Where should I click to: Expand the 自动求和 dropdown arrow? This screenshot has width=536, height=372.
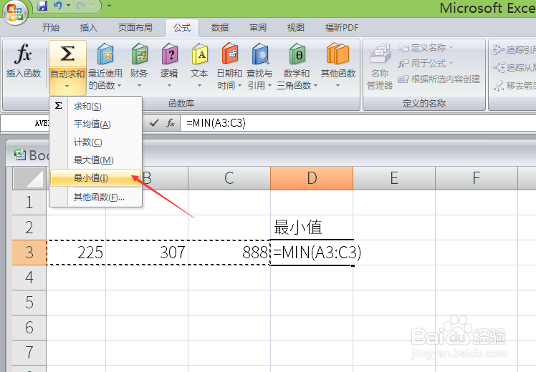pyautogui.click(x=67, y=86)
